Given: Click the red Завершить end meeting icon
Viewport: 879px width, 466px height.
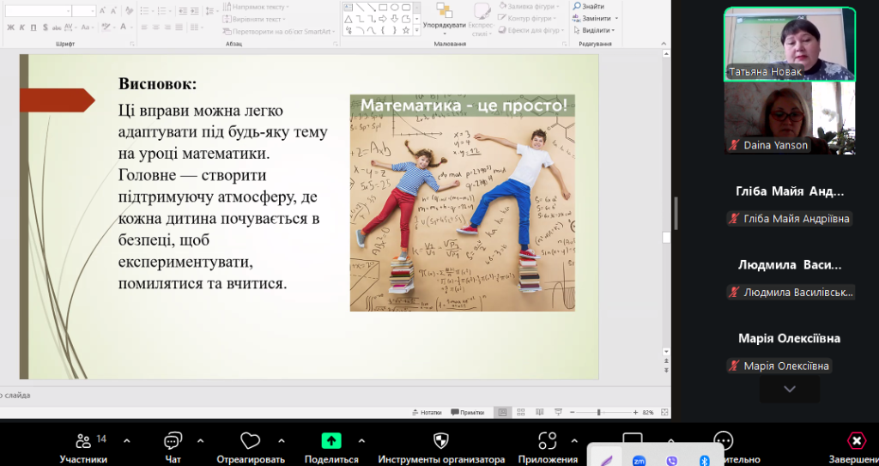Looking at the screenshot, I should pyautogui.click(x=856, y=441).
